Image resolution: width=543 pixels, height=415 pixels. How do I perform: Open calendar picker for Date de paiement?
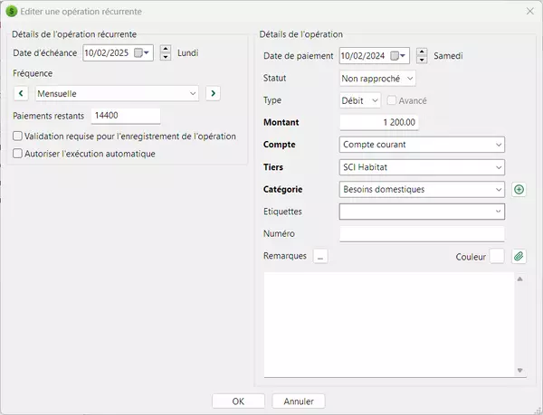[398, 56]
